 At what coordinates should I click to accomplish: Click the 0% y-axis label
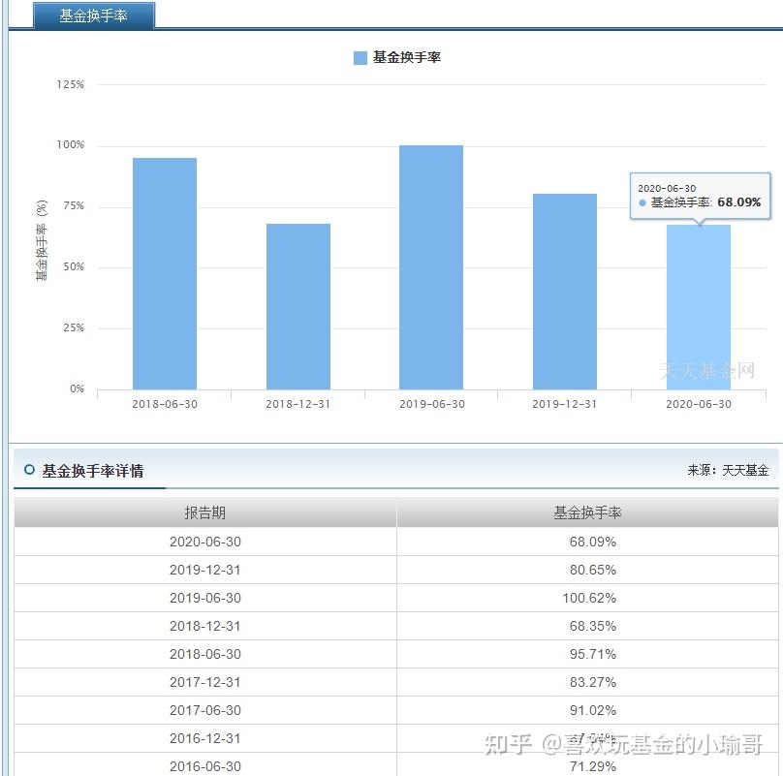point(77,388)
